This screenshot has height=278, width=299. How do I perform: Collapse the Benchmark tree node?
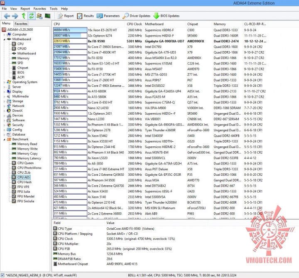[x=5, y=140]
